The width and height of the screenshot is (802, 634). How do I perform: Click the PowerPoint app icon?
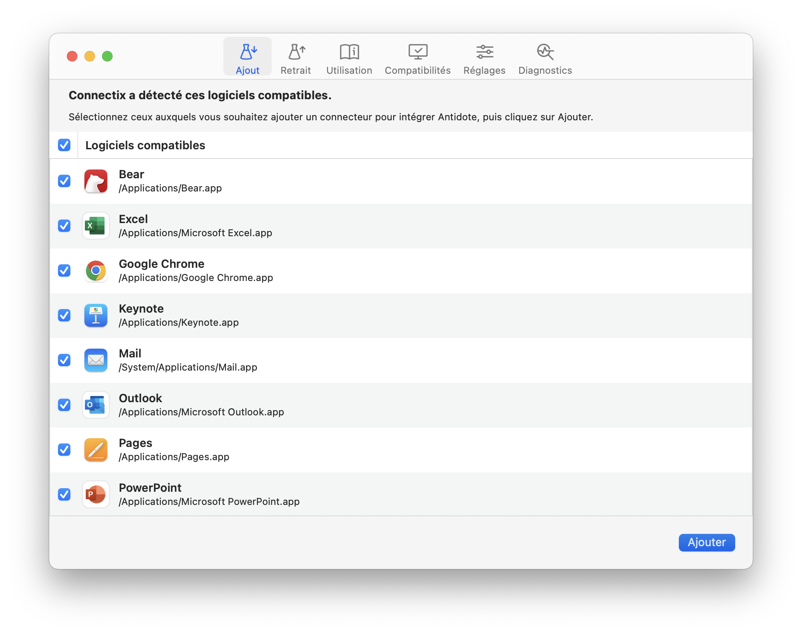[96, 495]
